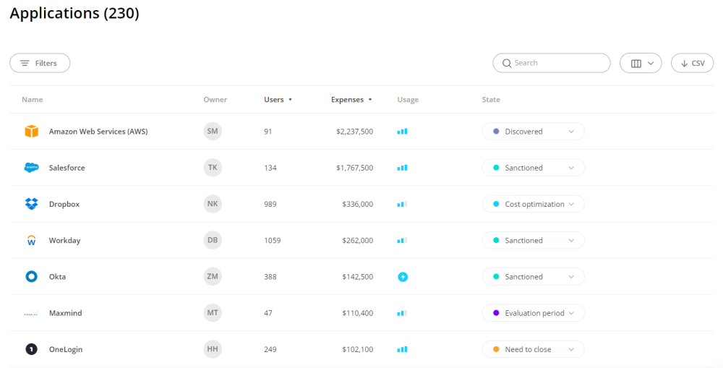Click the Dropbox logo icon
The width and height of the screenshot is (723, 368).
point(31,204)
